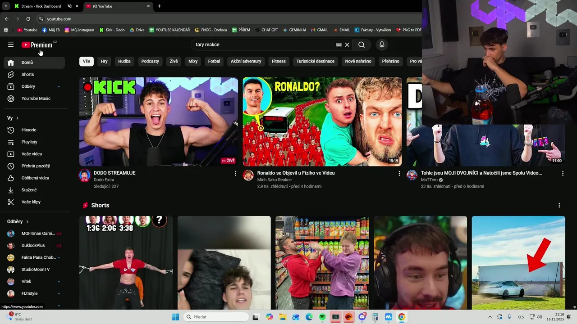Open YOUTUBE KALENDÁŘ bookmark

click(x=169, y=30)
